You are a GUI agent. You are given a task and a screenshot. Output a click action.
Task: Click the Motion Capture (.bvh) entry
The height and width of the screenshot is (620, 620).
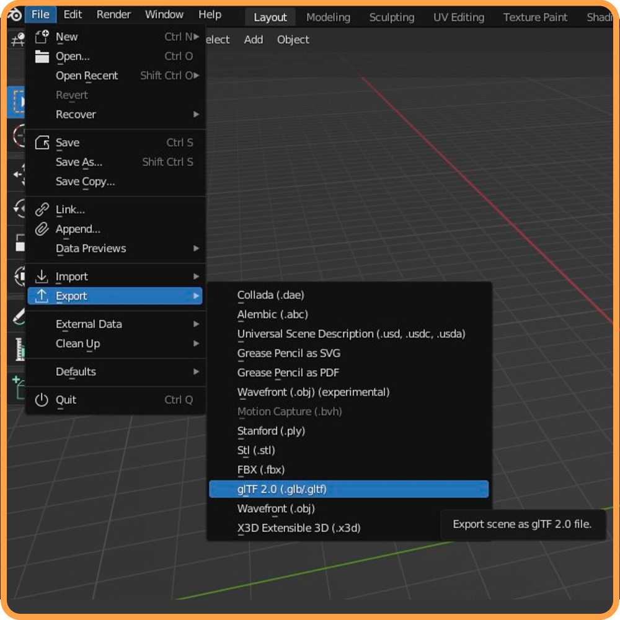click(x=348, y=412)
